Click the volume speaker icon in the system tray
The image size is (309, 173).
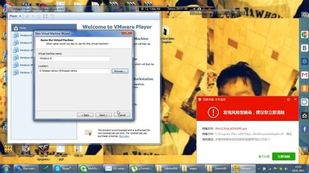286,169
